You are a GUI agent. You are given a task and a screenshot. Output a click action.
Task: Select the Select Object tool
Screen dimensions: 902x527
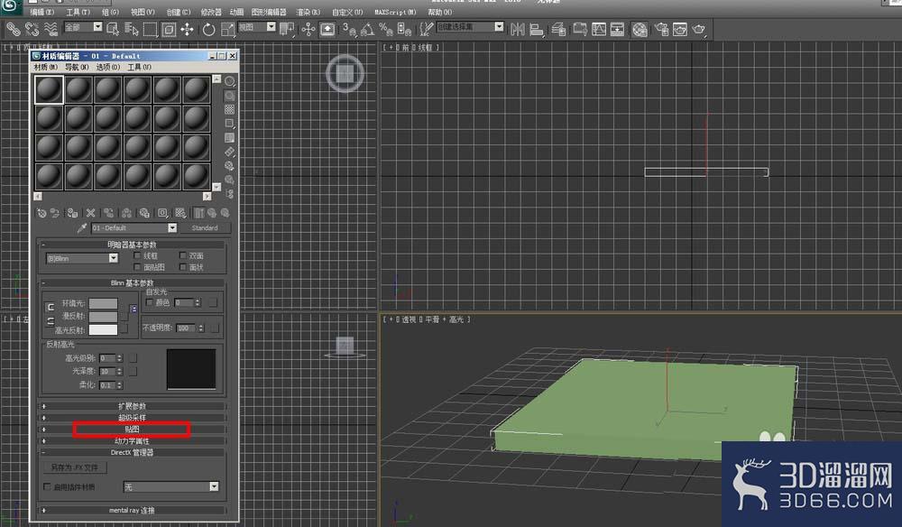pos(114,30)
